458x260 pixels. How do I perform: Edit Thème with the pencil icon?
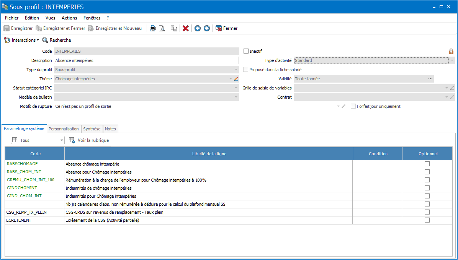point(236,79)
